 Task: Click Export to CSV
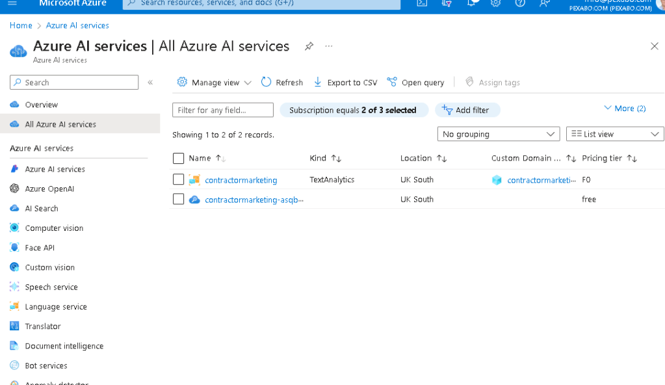[345, 83]
